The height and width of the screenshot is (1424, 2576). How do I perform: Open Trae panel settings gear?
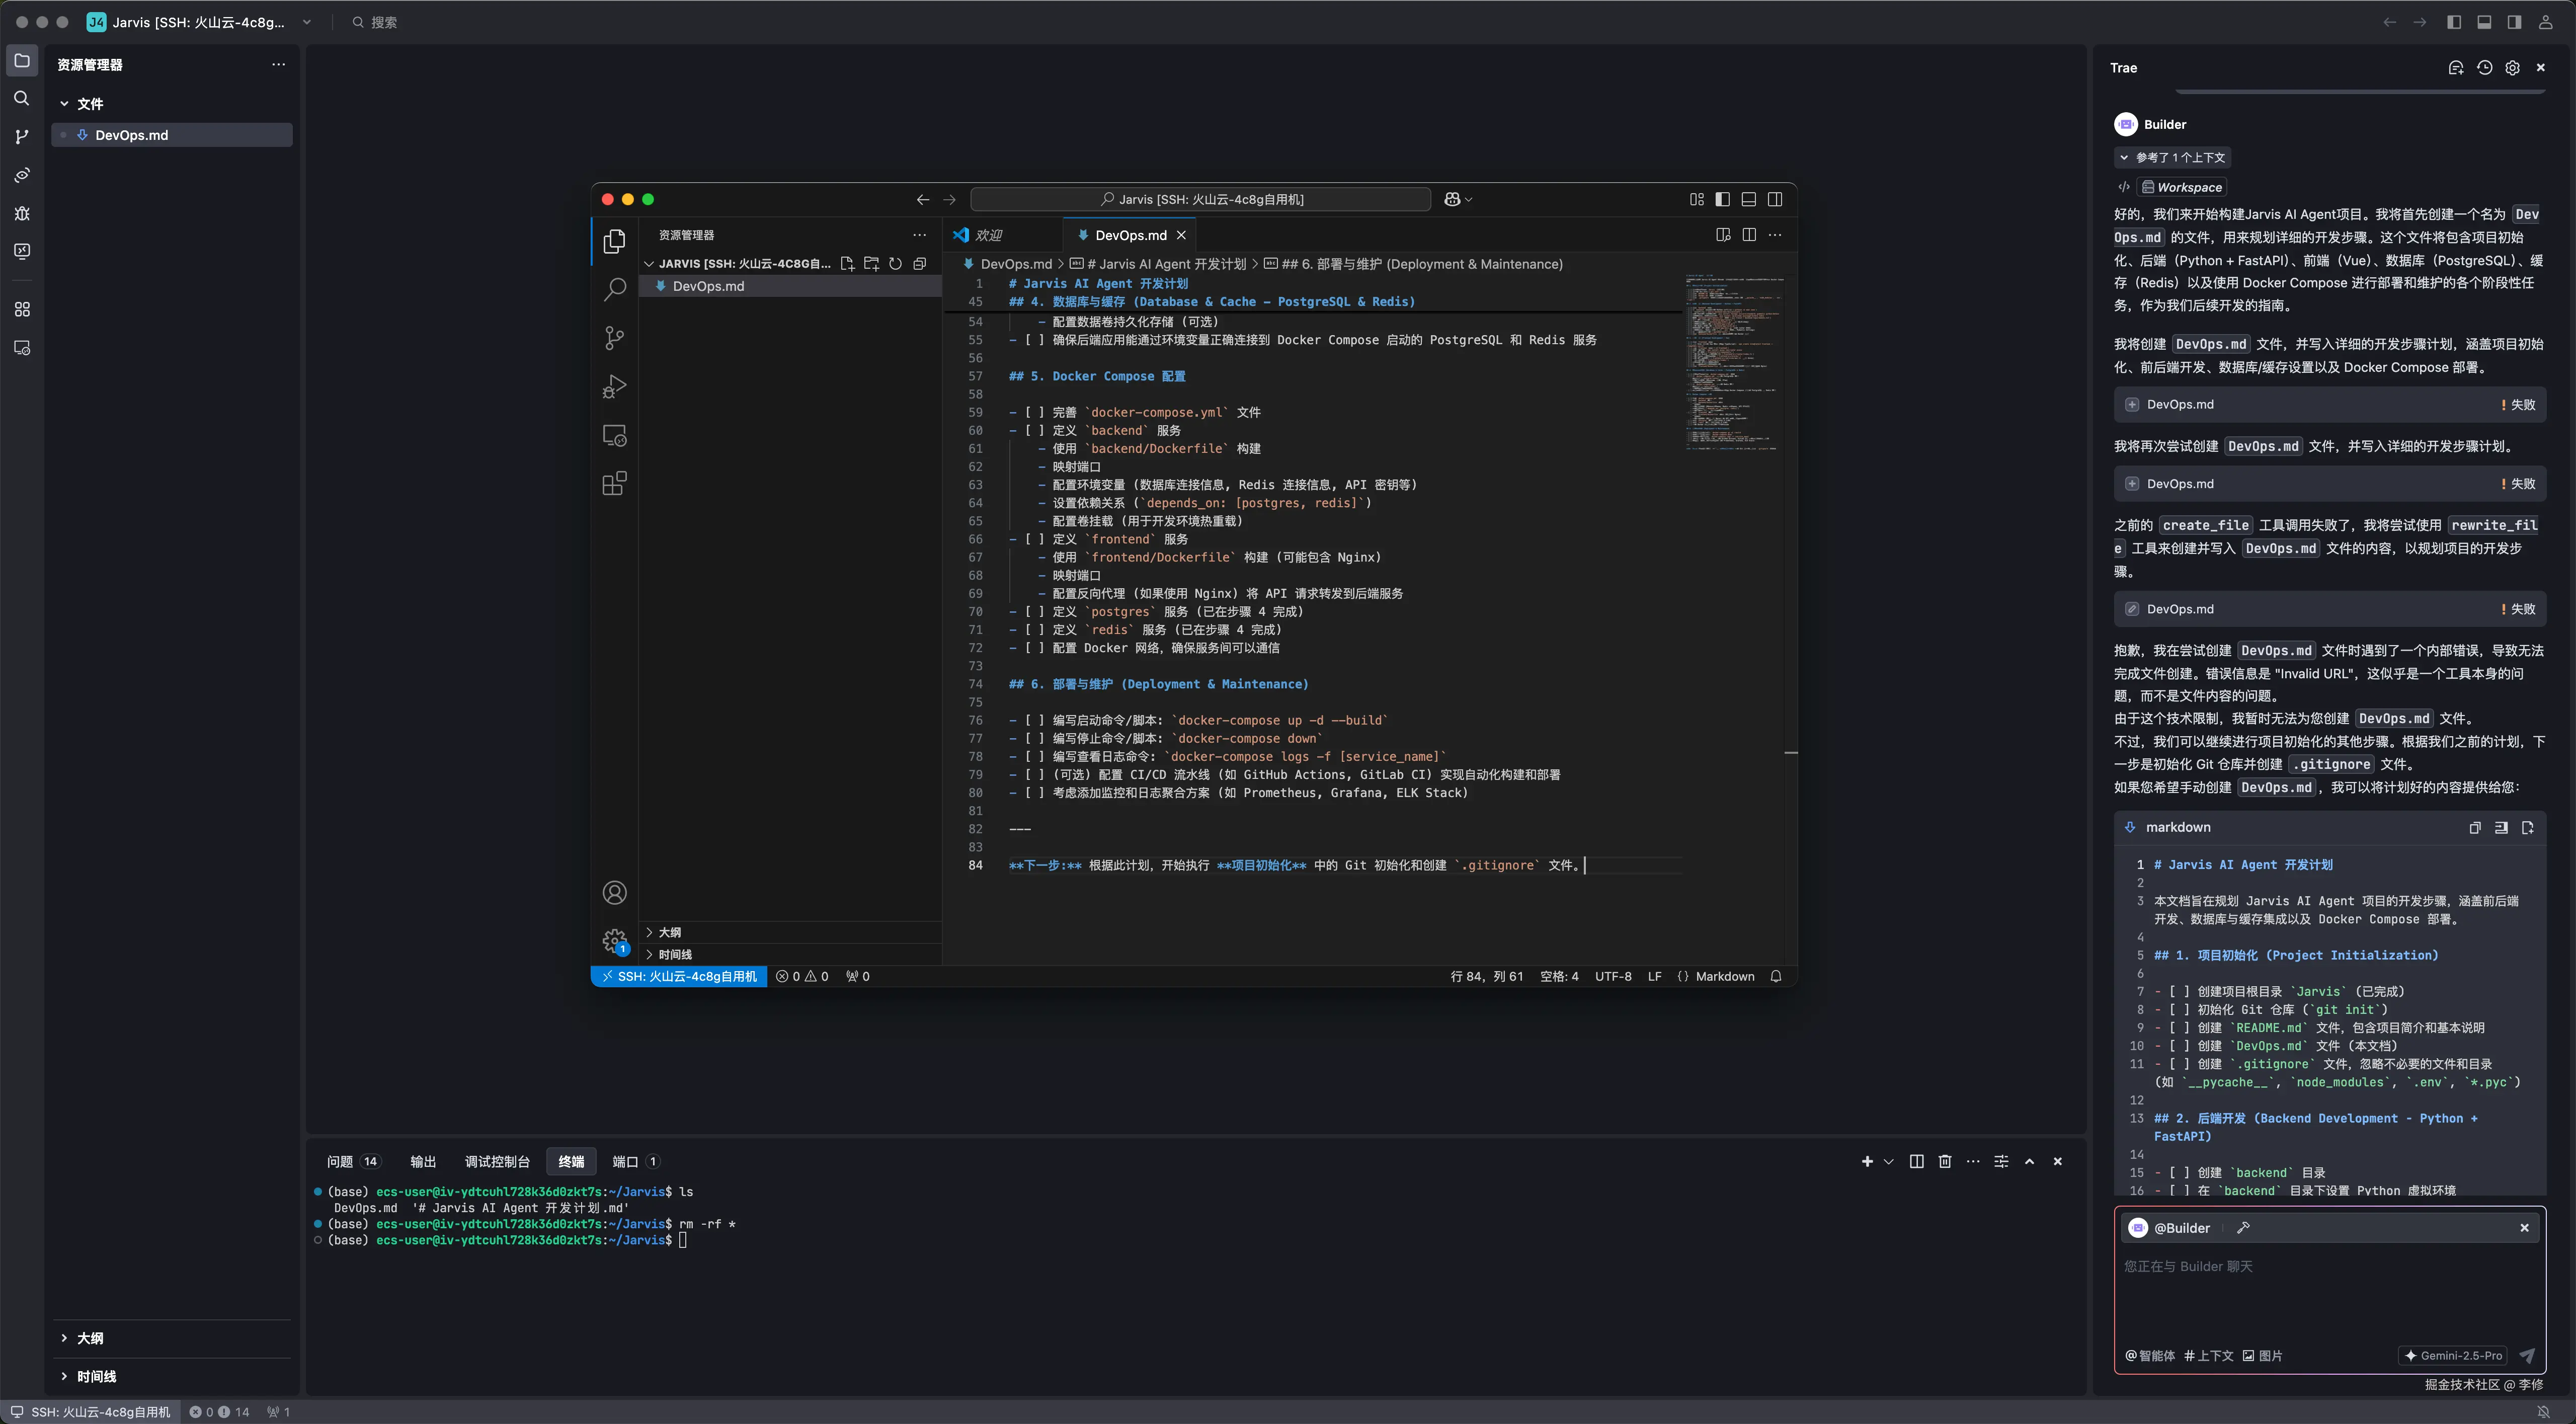point(2512,68)
